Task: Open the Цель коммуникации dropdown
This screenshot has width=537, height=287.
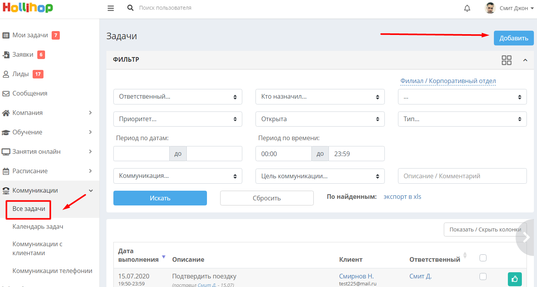Action: pyautogui.click(x=320, y=176)
